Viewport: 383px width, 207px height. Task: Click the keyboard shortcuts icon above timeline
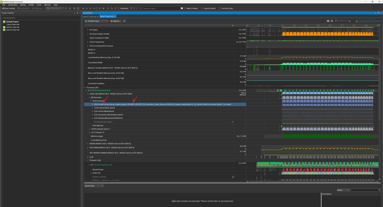[x=328, y=21]
